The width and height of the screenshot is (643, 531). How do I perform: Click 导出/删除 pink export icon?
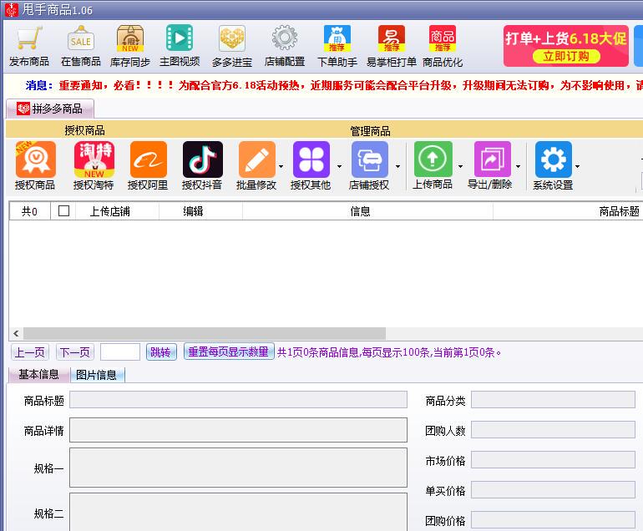[492, 159]
